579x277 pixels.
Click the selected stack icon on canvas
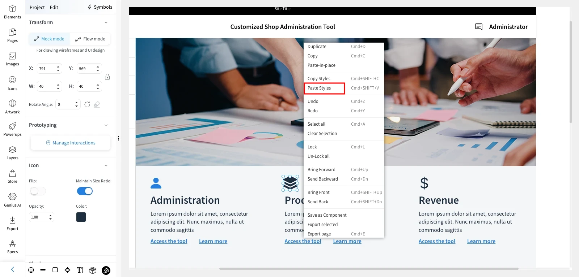coord(290,183)
